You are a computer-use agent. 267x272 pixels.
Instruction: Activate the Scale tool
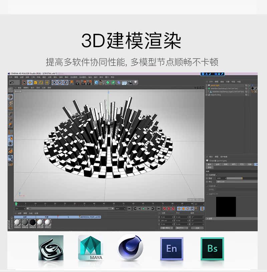pyautogui.click(x=35, y=83)
